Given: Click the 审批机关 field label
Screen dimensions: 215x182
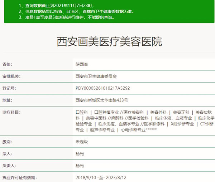Looking at the screenshot, I should pos(11,77).
